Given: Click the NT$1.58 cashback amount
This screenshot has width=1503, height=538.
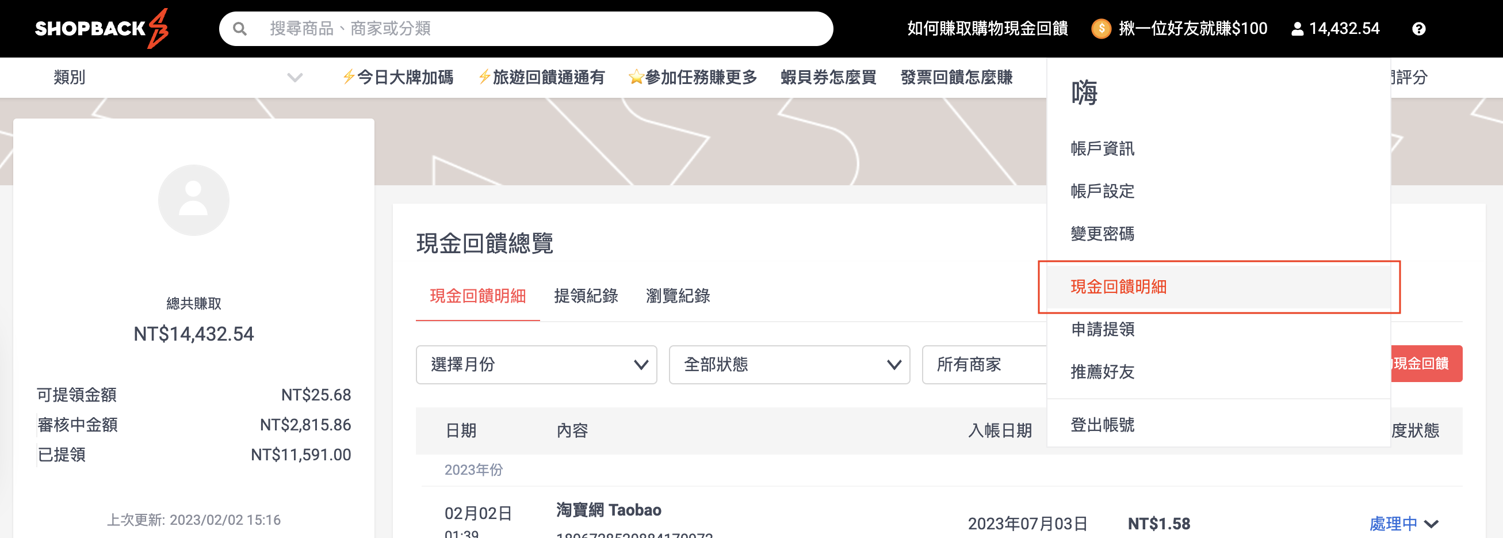Looking at the screenshot, I should click(x=1159, y=524).
